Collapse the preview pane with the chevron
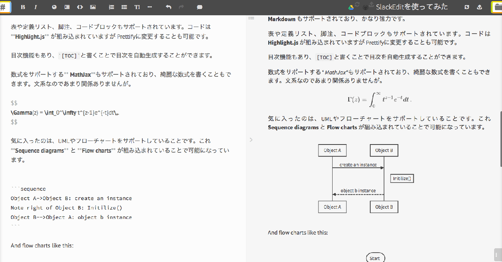This screenshot has width=502, height=262. [251, 140]
